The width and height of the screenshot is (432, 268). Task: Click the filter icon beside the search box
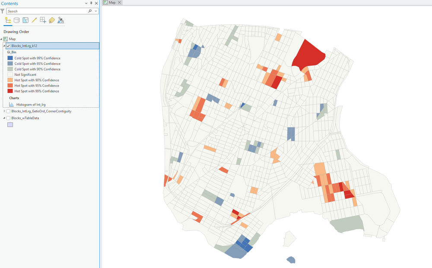coord(3,11)
